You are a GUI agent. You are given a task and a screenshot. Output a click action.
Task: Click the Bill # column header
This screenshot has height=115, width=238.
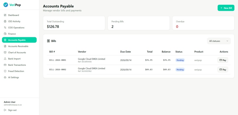coord(52,52)
